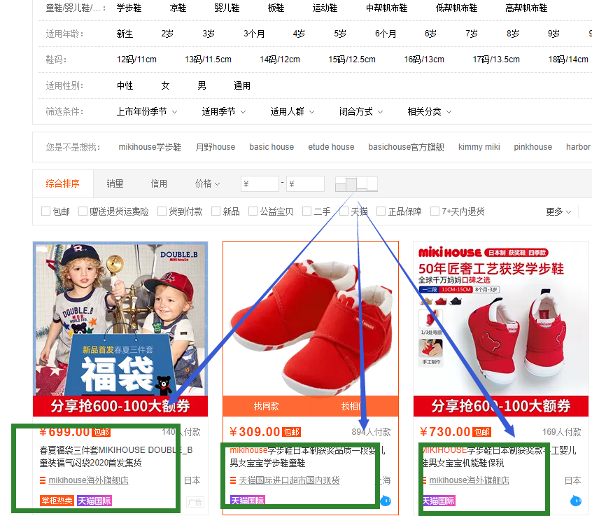Open the 适用季节 dropdown

point(224,112)
